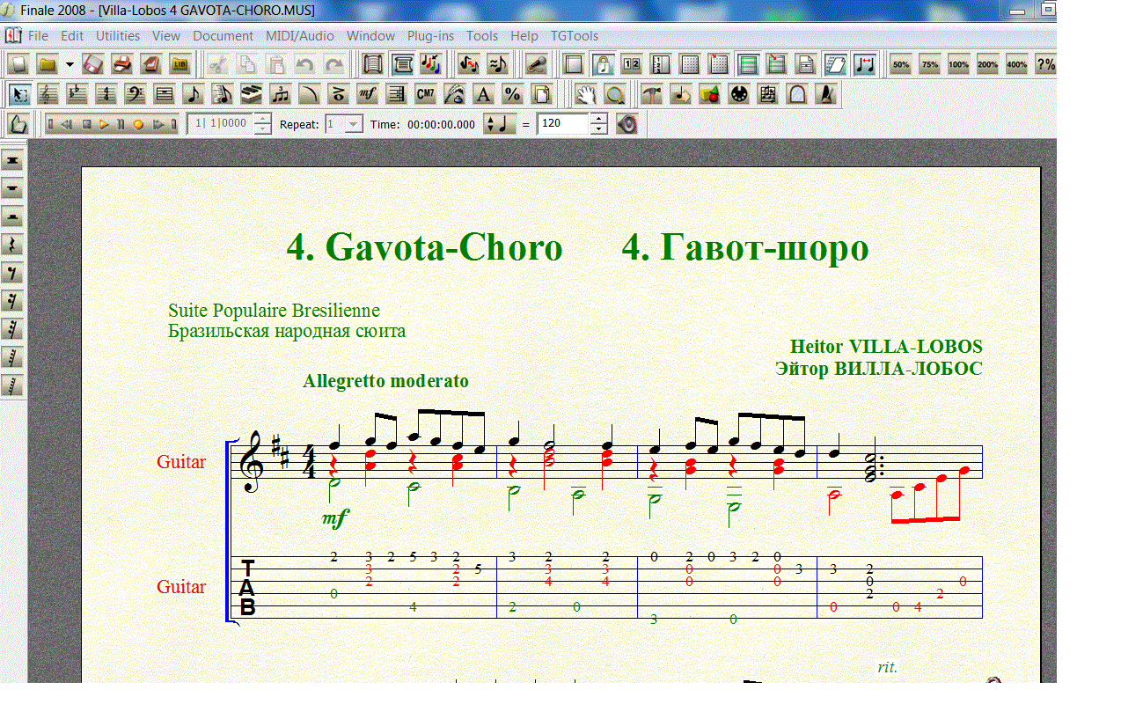Select the Staff tool (treble clef)

click(48, 94)
